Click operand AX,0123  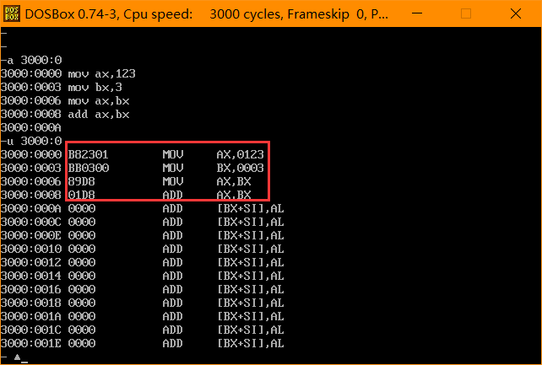tap(241, 154)
